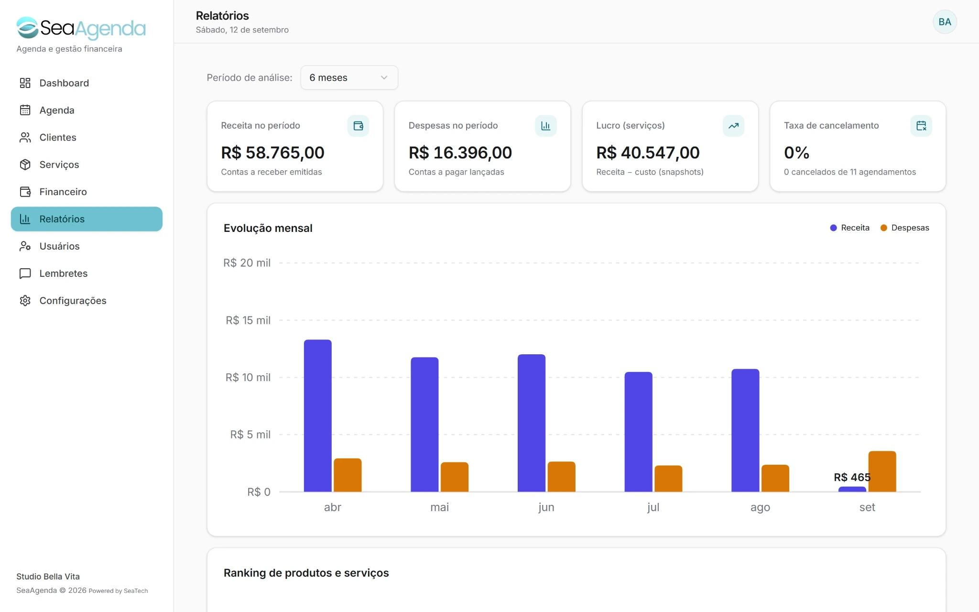Click the Usuários user-settings icon
Image resolution: width=979 pixels, height=612 pixels.
(25, 246)
